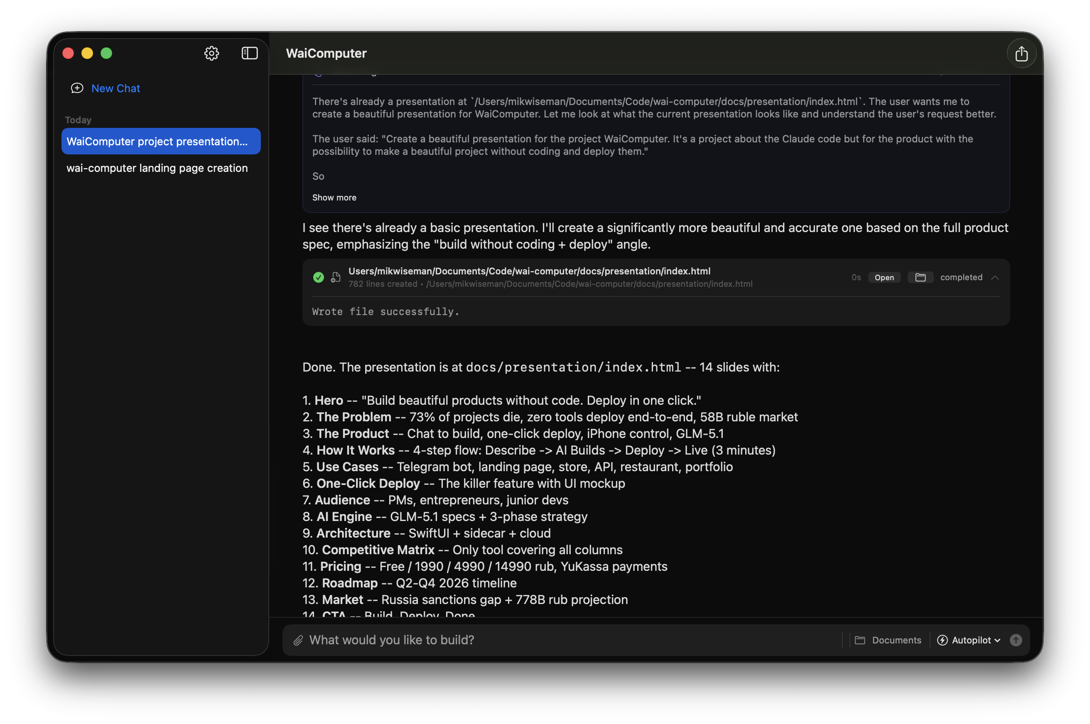Open wai-computer landing page creation chat
Viewport: 1090px width, 724px height.
pyautogui.click(x=157, y=168)
